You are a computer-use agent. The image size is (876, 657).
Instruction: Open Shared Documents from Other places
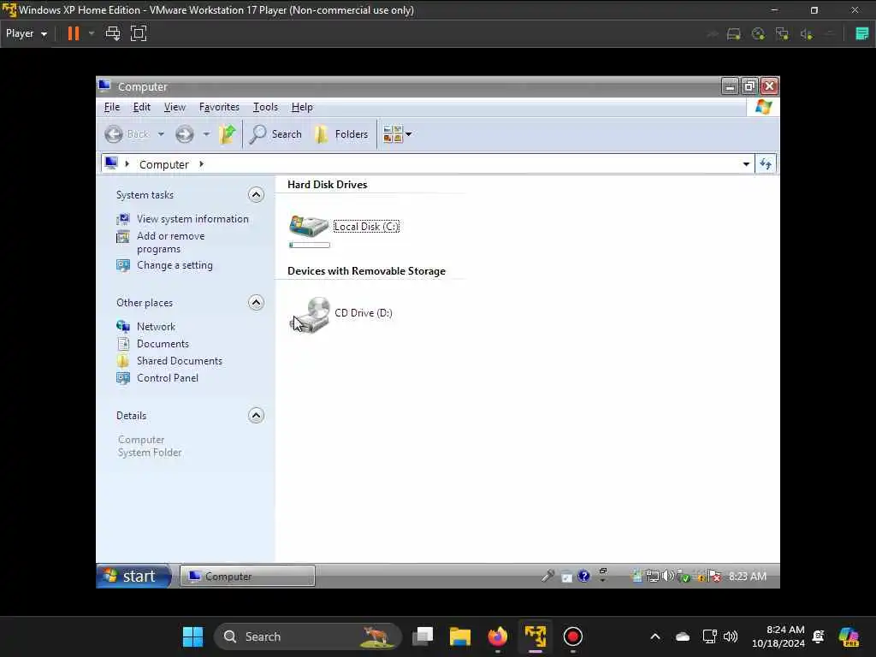pyautogui.click(x=180, y=361)
